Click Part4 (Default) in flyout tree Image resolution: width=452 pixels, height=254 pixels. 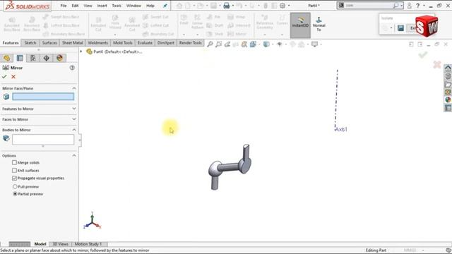tap(118, 52)
